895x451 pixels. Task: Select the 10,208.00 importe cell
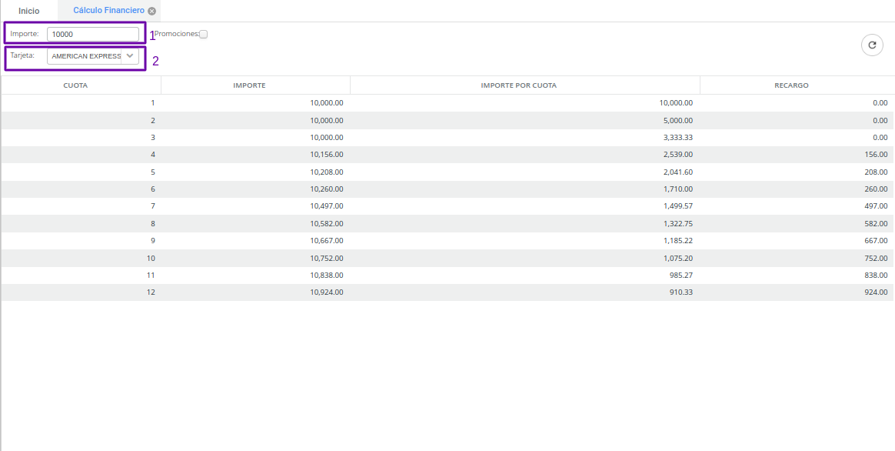256,172
